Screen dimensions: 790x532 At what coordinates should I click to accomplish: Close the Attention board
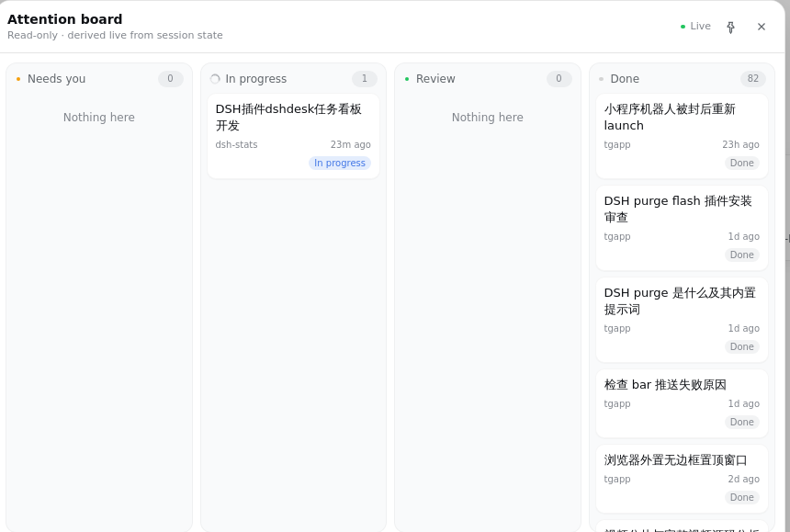pyautogui.click(x=762, y=28)
